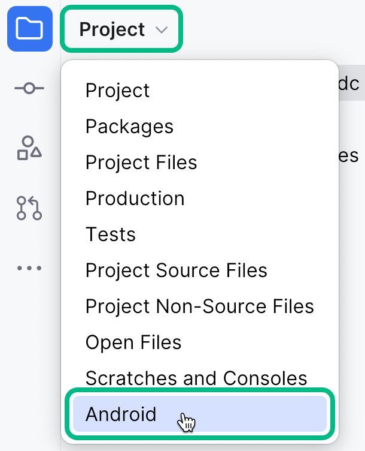Select Scratches and Consoles view

(x=196, y=378)
